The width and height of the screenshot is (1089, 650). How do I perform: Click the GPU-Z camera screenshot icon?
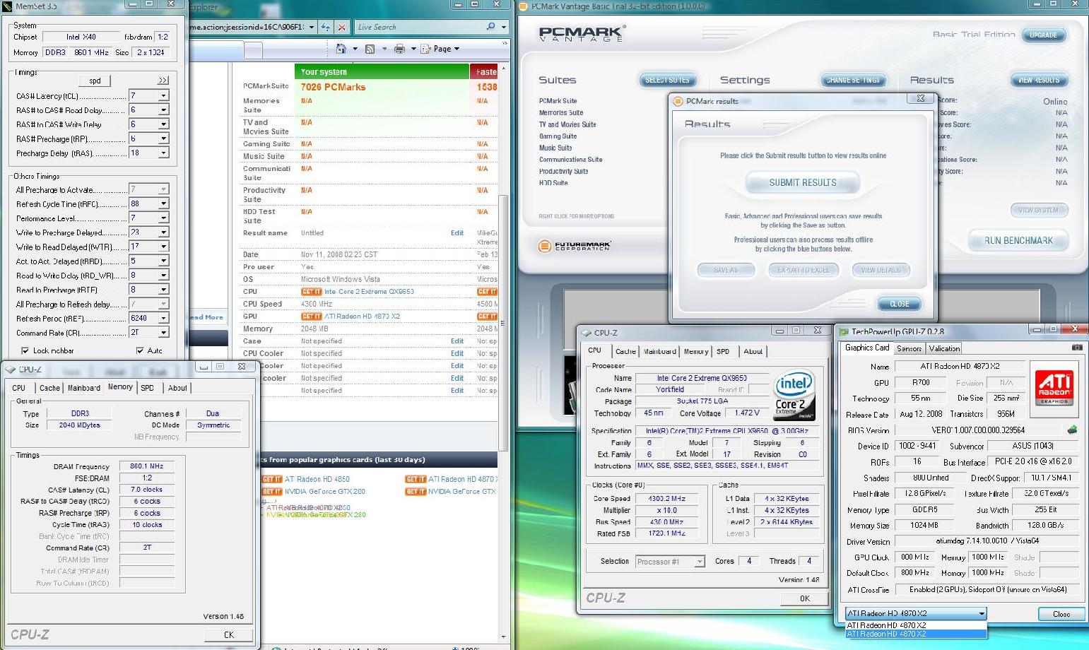point(1076,348)
